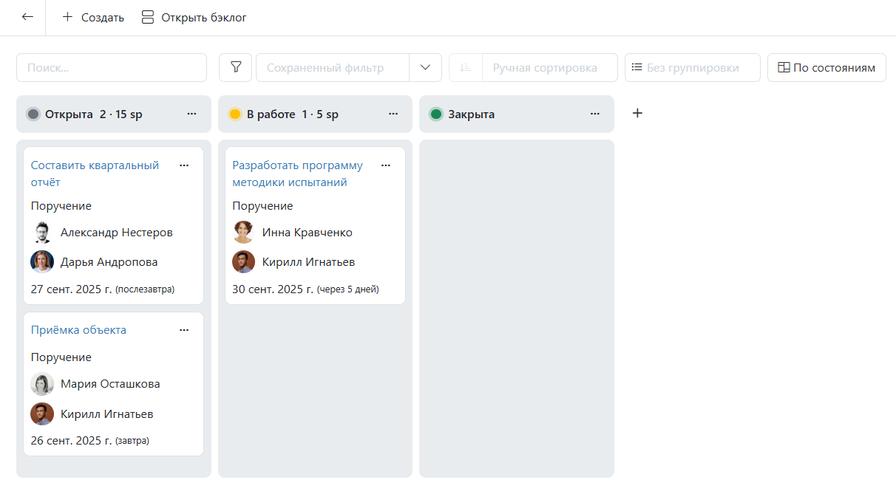Open menu for Составить квартальный отчёт card
The height and width of the screenshot is (494, 896).
coord(184,165)
